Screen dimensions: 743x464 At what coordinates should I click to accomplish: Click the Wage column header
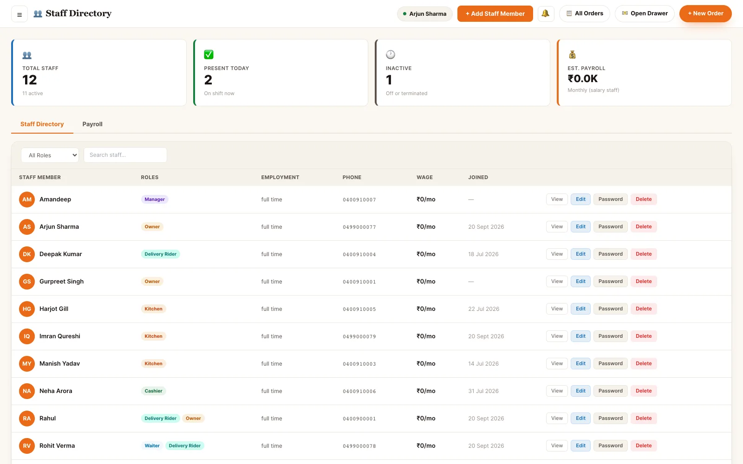coord(424,177)
